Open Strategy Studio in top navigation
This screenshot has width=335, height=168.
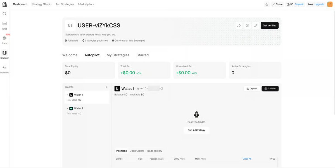click(x=41, y=4)
